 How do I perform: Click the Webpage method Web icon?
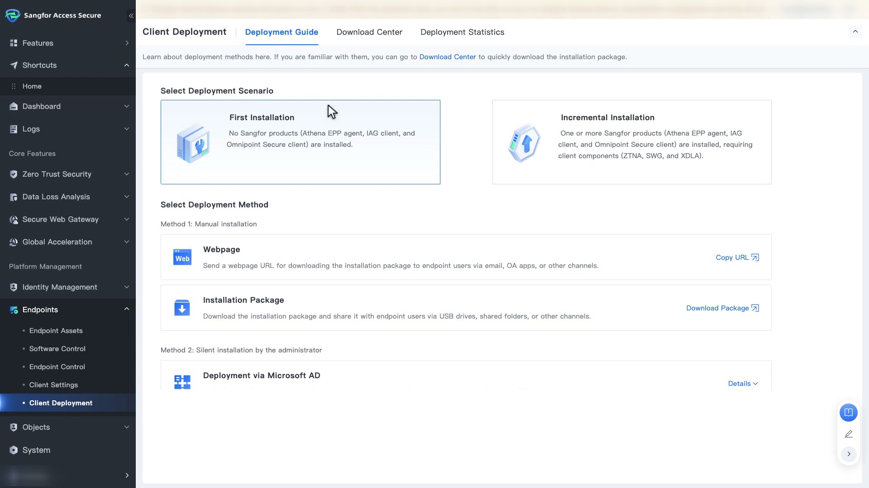(x=182, y=258)
